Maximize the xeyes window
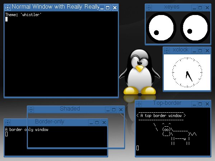The height and width of the screenshot is (161, 215). (200, 8)
